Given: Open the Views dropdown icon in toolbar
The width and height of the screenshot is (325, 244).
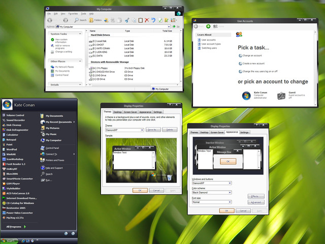Looking at the screenshot, I should 174,20.
